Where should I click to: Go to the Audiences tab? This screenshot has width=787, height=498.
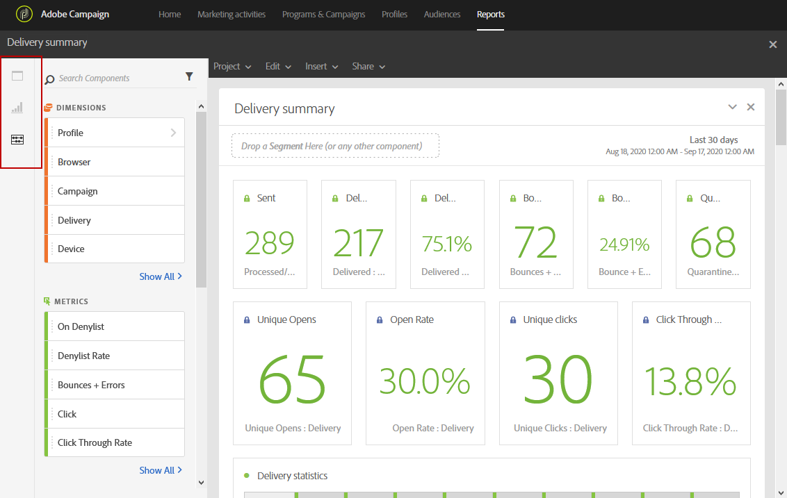click(442, 15)
